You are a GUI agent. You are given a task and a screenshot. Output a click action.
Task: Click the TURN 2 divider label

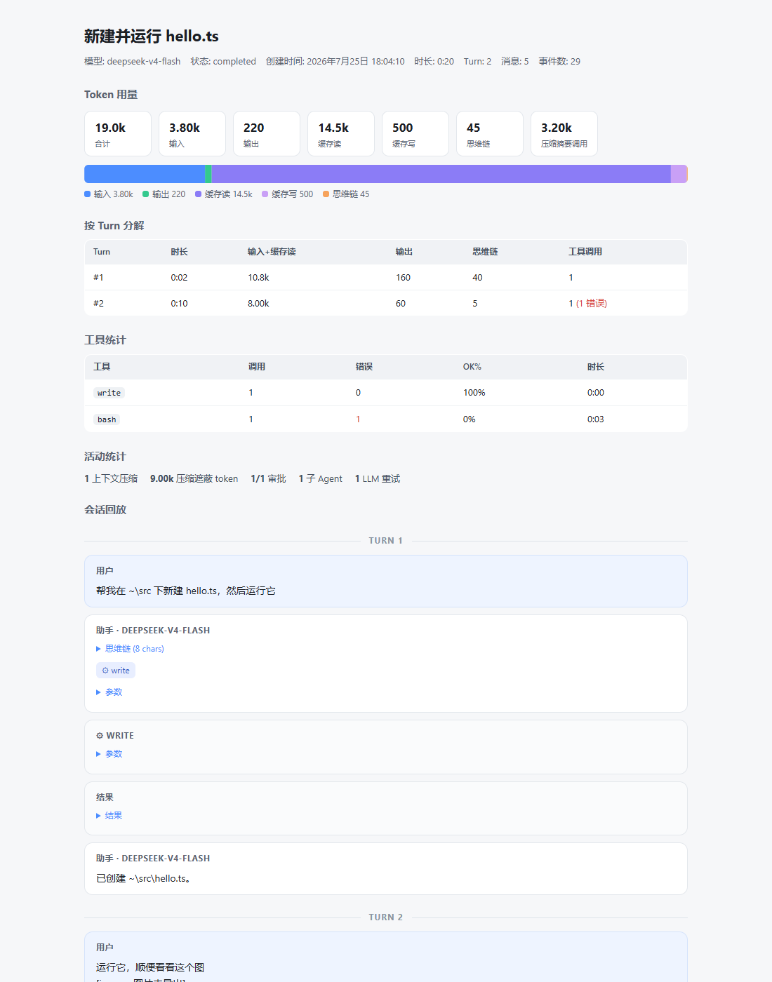pos(386,917)
